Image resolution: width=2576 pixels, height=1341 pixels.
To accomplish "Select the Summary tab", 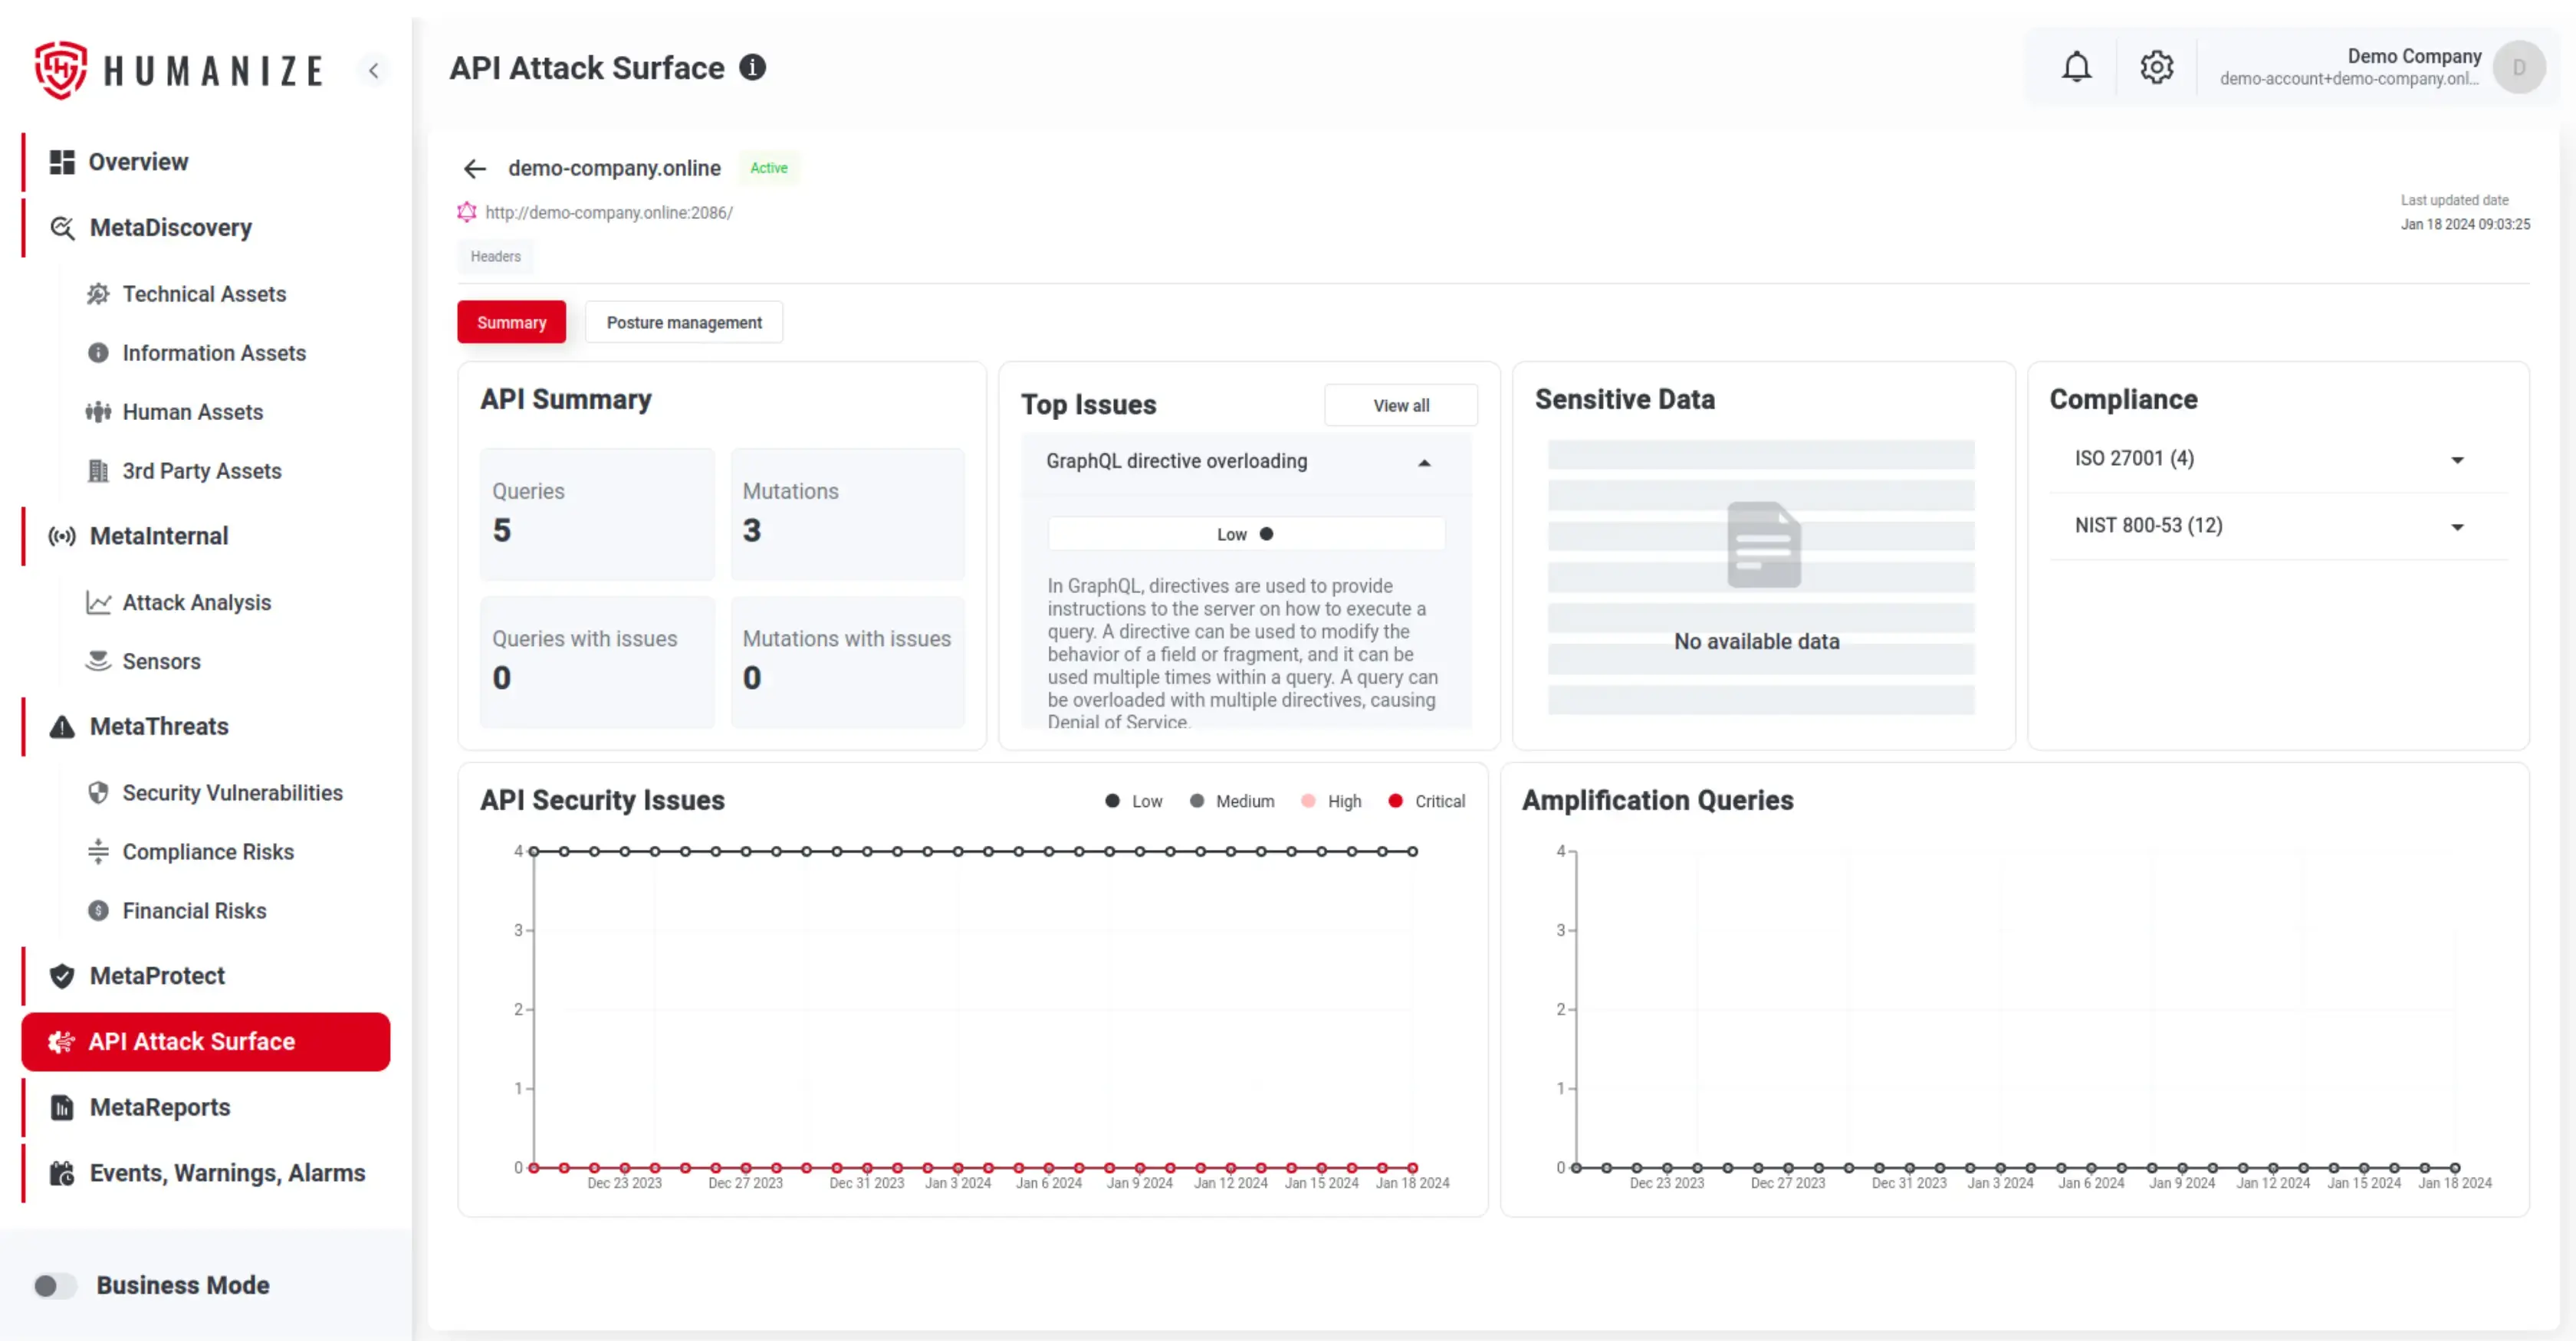I will click(x=511, y=322).
